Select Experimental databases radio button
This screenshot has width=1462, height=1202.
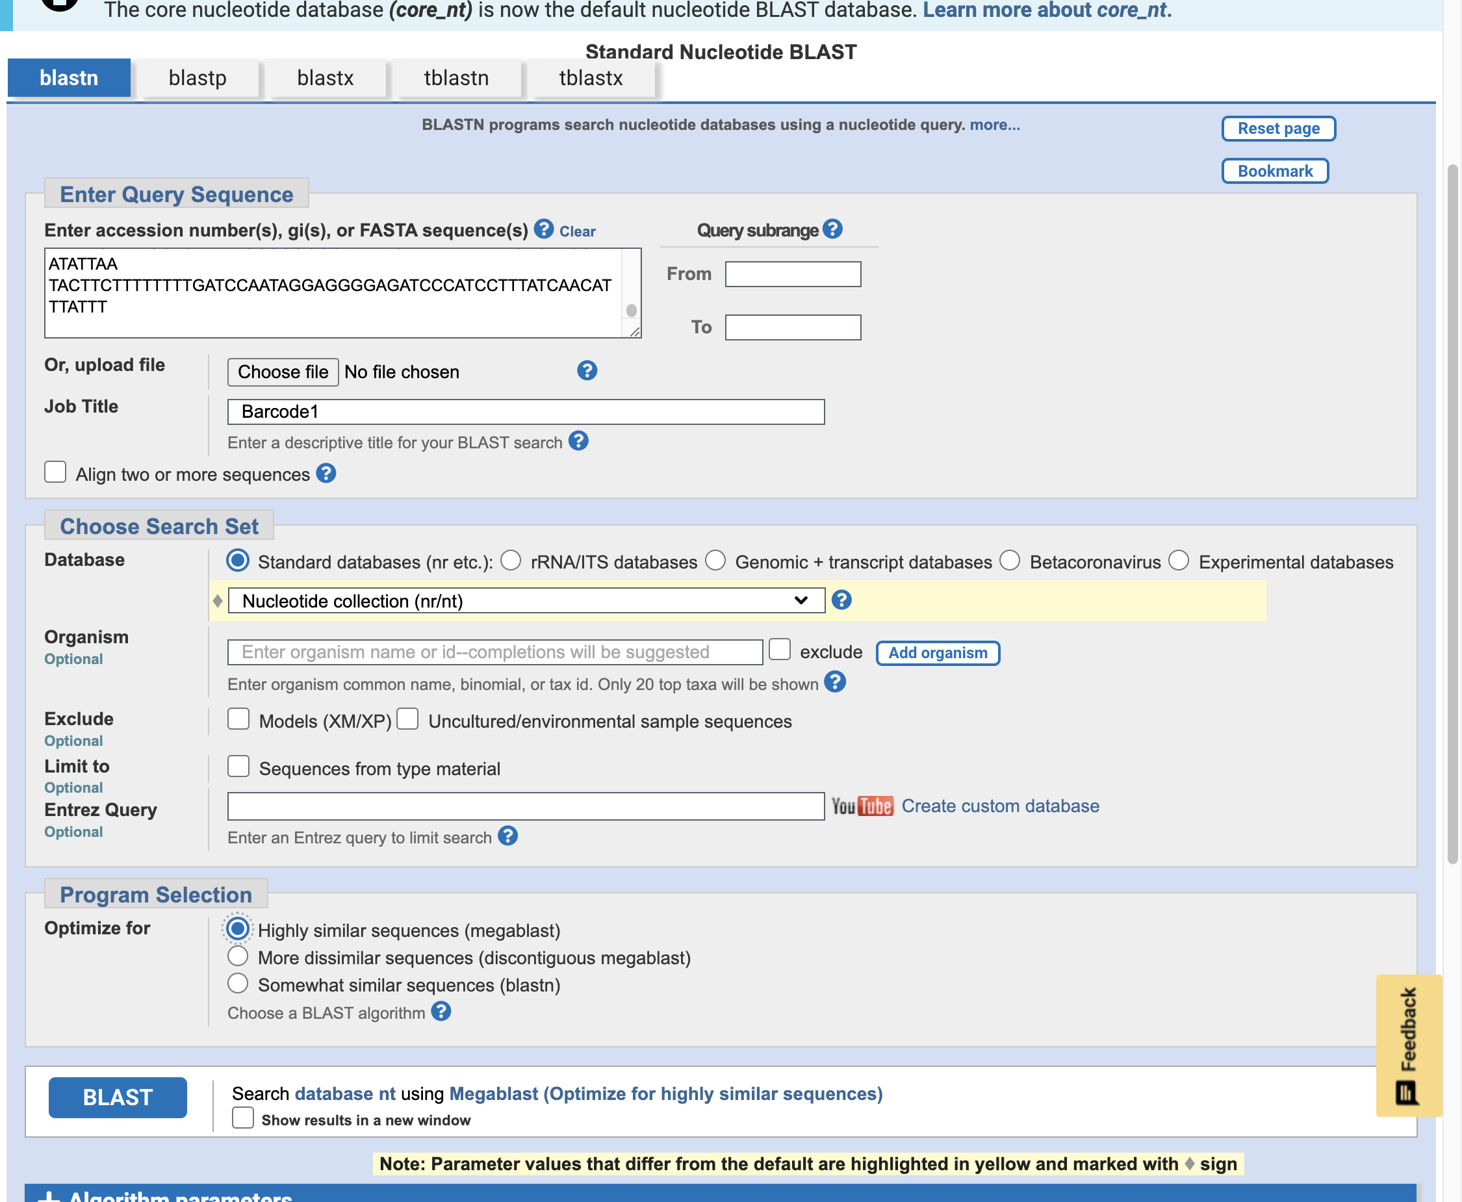[x=1179, y=560]
